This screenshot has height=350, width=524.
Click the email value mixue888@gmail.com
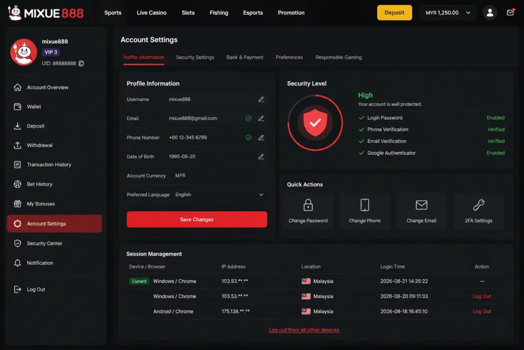pyautogui.click(x=193, y=118)
